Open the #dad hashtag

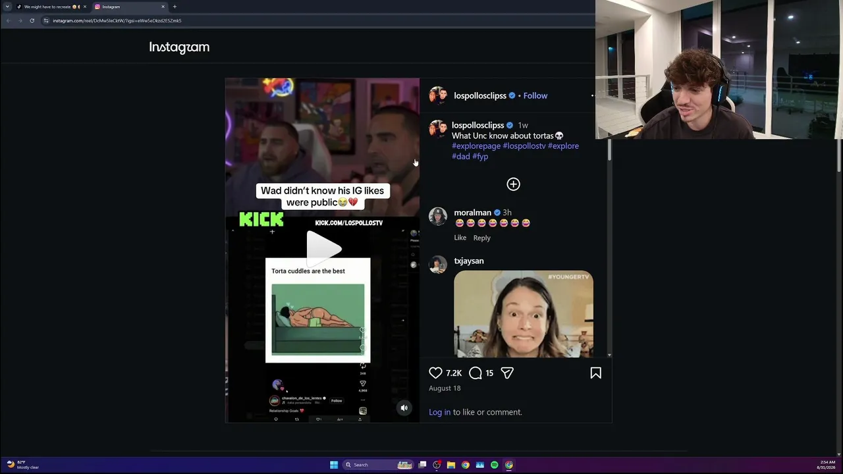click(x=461, y=157)
